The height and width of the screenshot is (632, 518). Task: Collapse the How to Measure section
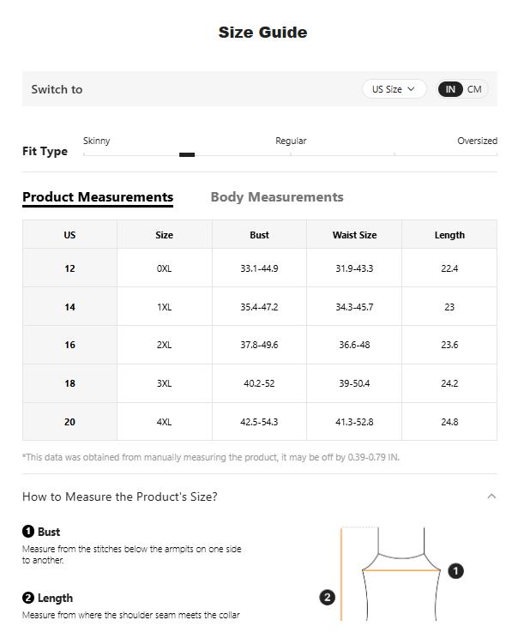click(x=491, y=497)
